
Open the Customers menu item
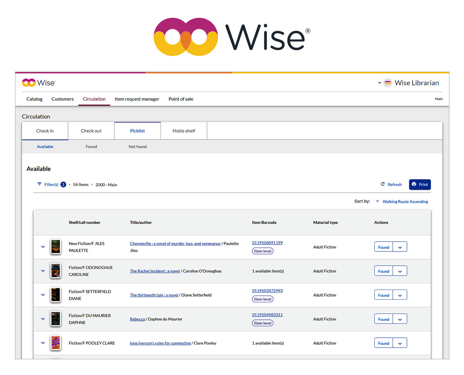click(63, 99)
